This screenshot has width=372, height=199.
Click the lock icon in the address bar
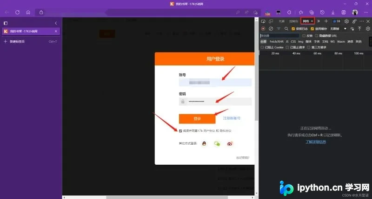[x=41, y=13]
